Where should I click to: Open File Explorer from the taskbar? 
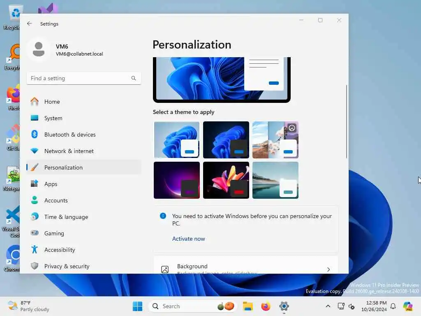(248, 306)
